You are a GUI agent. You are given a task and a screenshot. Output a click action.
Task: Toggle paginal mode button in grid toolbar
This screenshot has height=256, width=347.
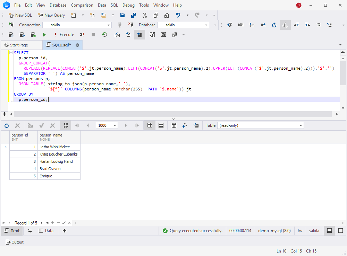click(x=66, y=125)
